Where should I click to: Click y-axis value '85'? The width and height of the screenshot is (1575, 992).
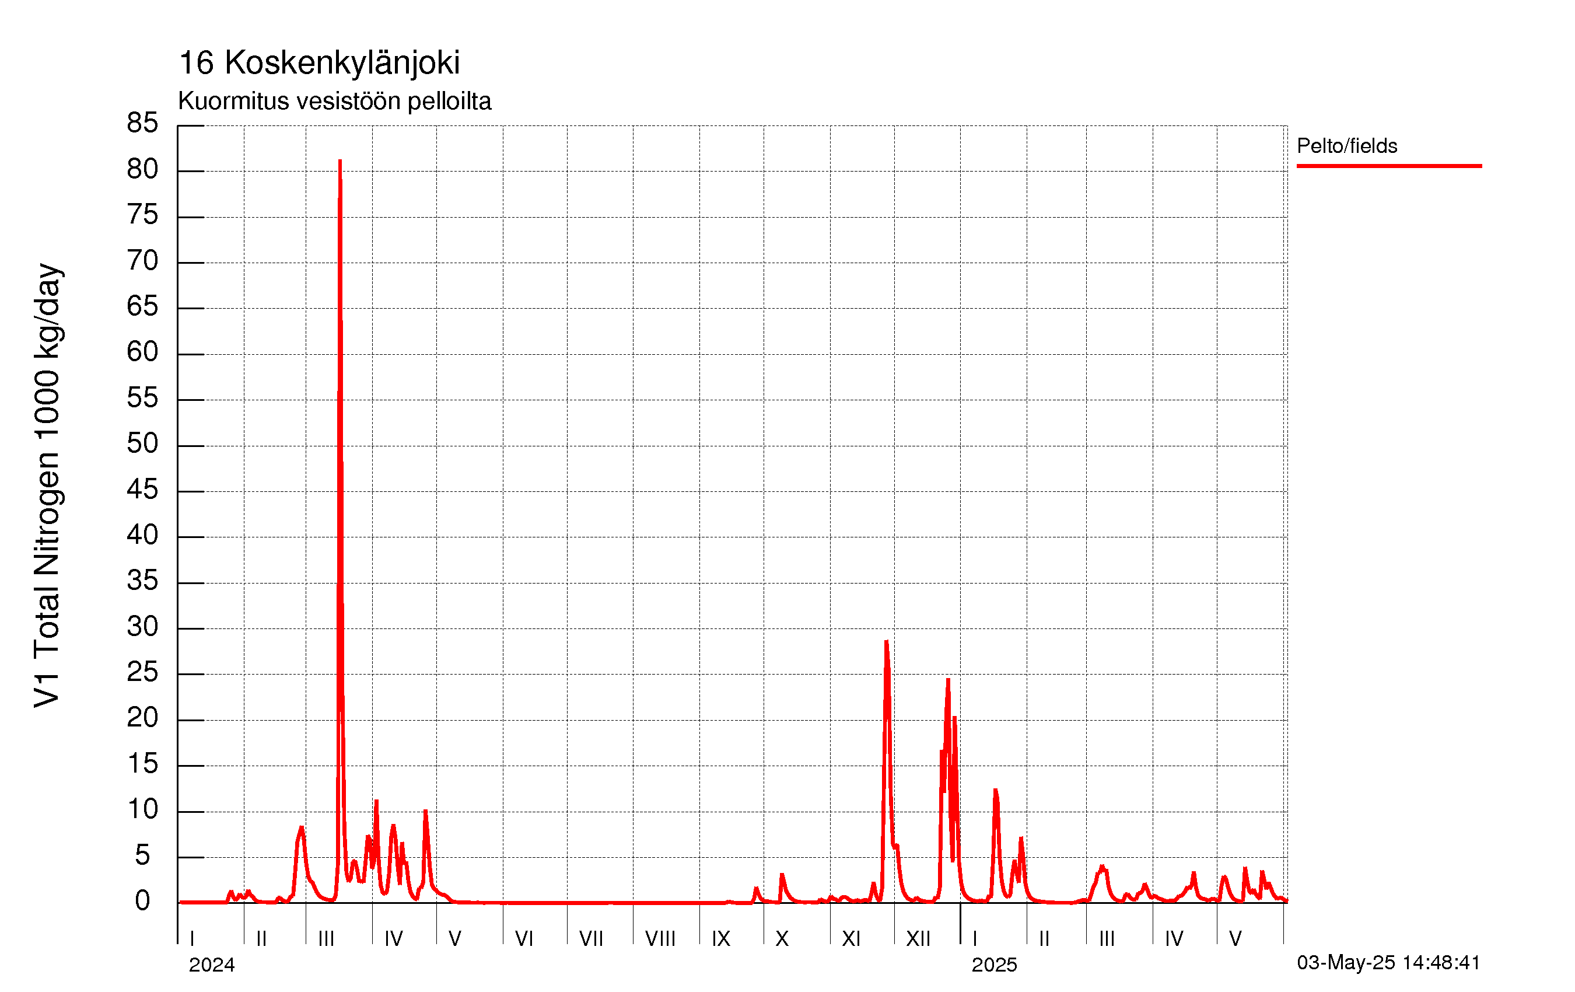tap(142, 123)
